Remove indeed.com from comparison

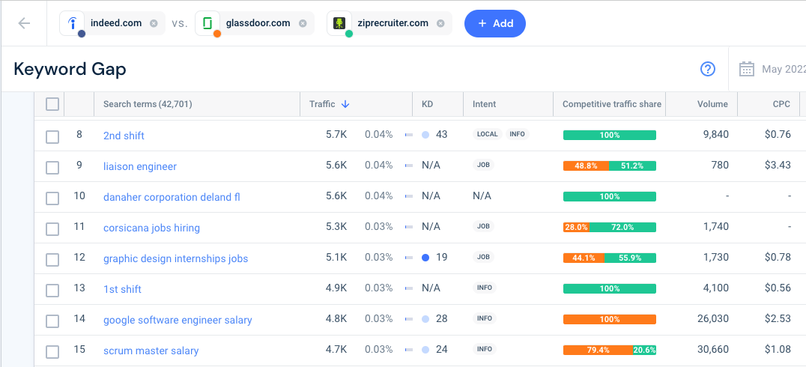[x=153, y=23]
